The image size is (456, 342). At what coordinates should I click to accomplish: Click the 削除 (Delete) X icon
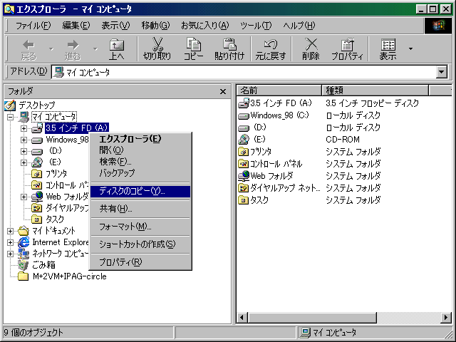[x=311, y=44]
